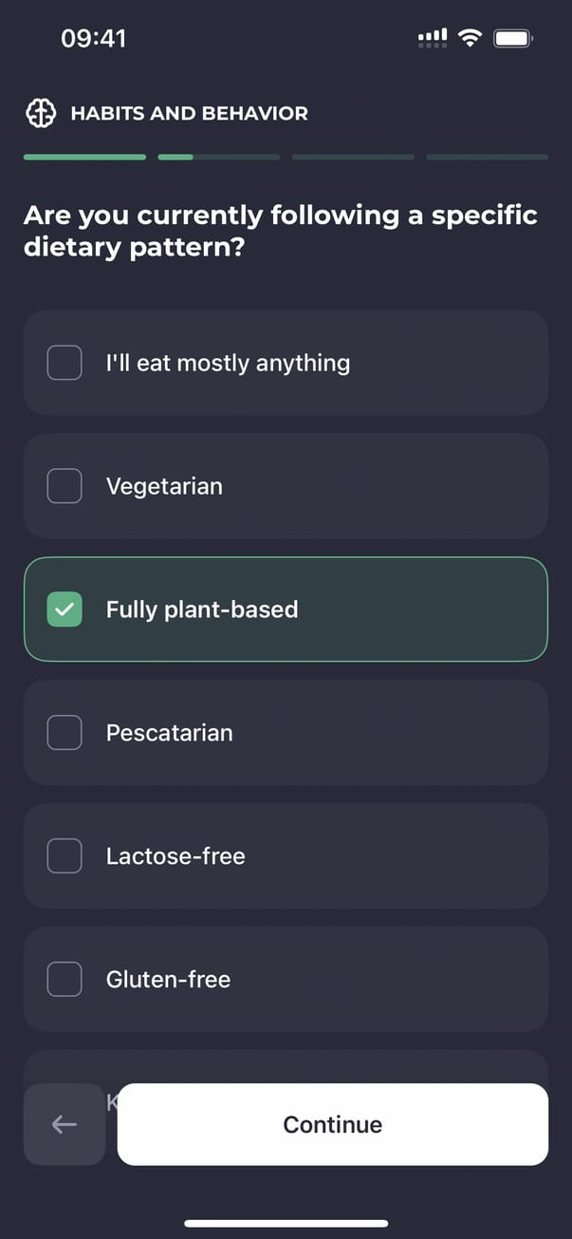This screenshot has height=1239, width=572.
Task: Enable the Pescatarian checkbox
Action: tap(65, 733)
